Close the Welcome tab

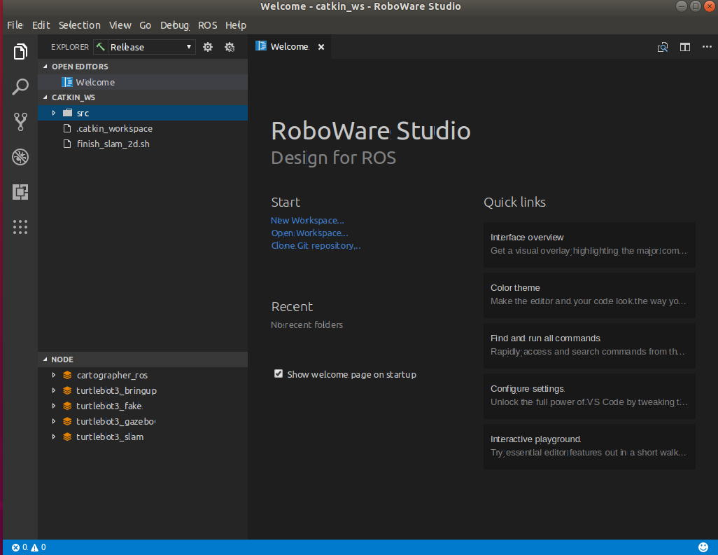click(321, 47)
